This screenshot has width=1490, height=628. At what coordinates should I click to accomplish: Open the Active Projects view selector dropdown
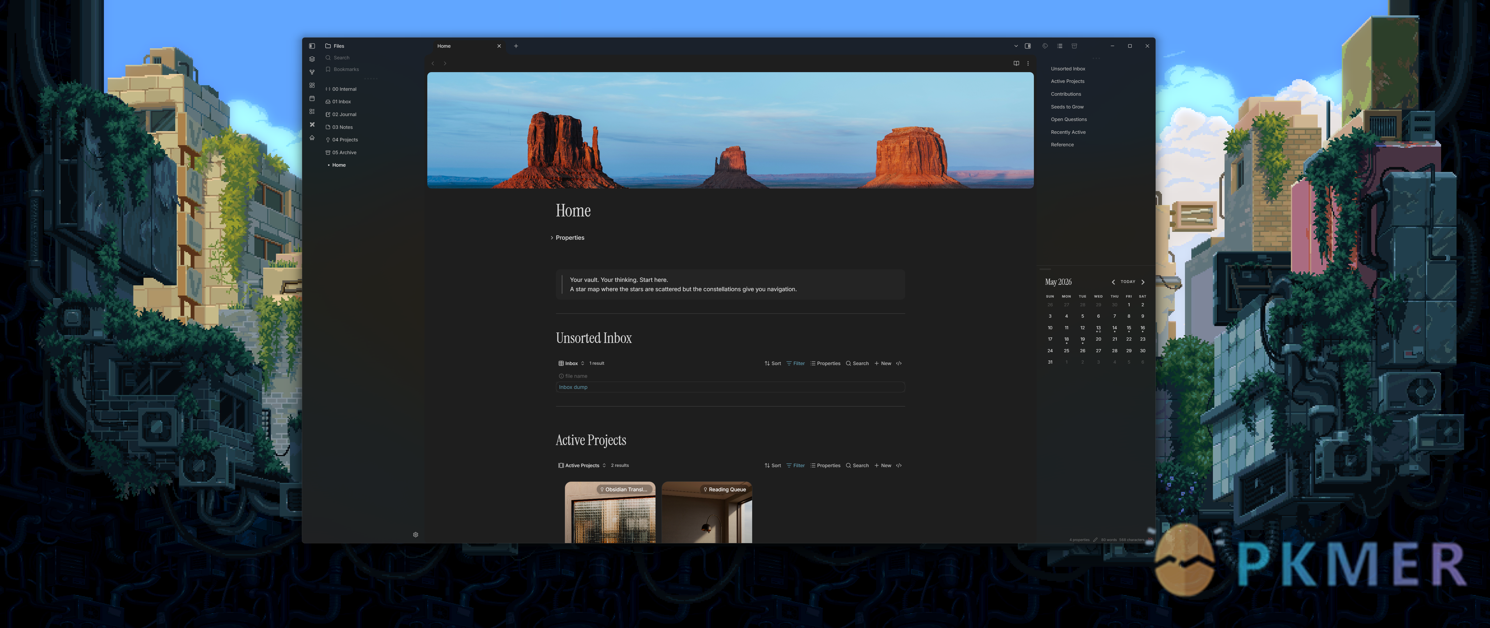pos(582,465)
